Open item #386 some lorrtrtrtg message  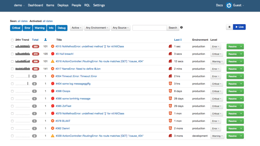pos(73,99)
